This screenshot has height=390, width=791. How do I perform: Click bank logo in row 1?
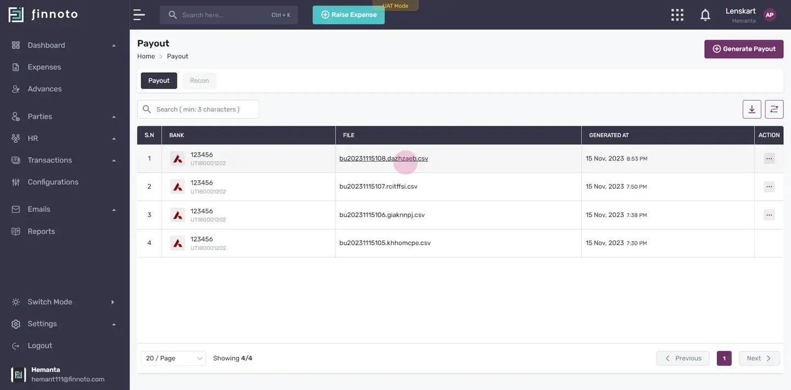tap(177, 159)
